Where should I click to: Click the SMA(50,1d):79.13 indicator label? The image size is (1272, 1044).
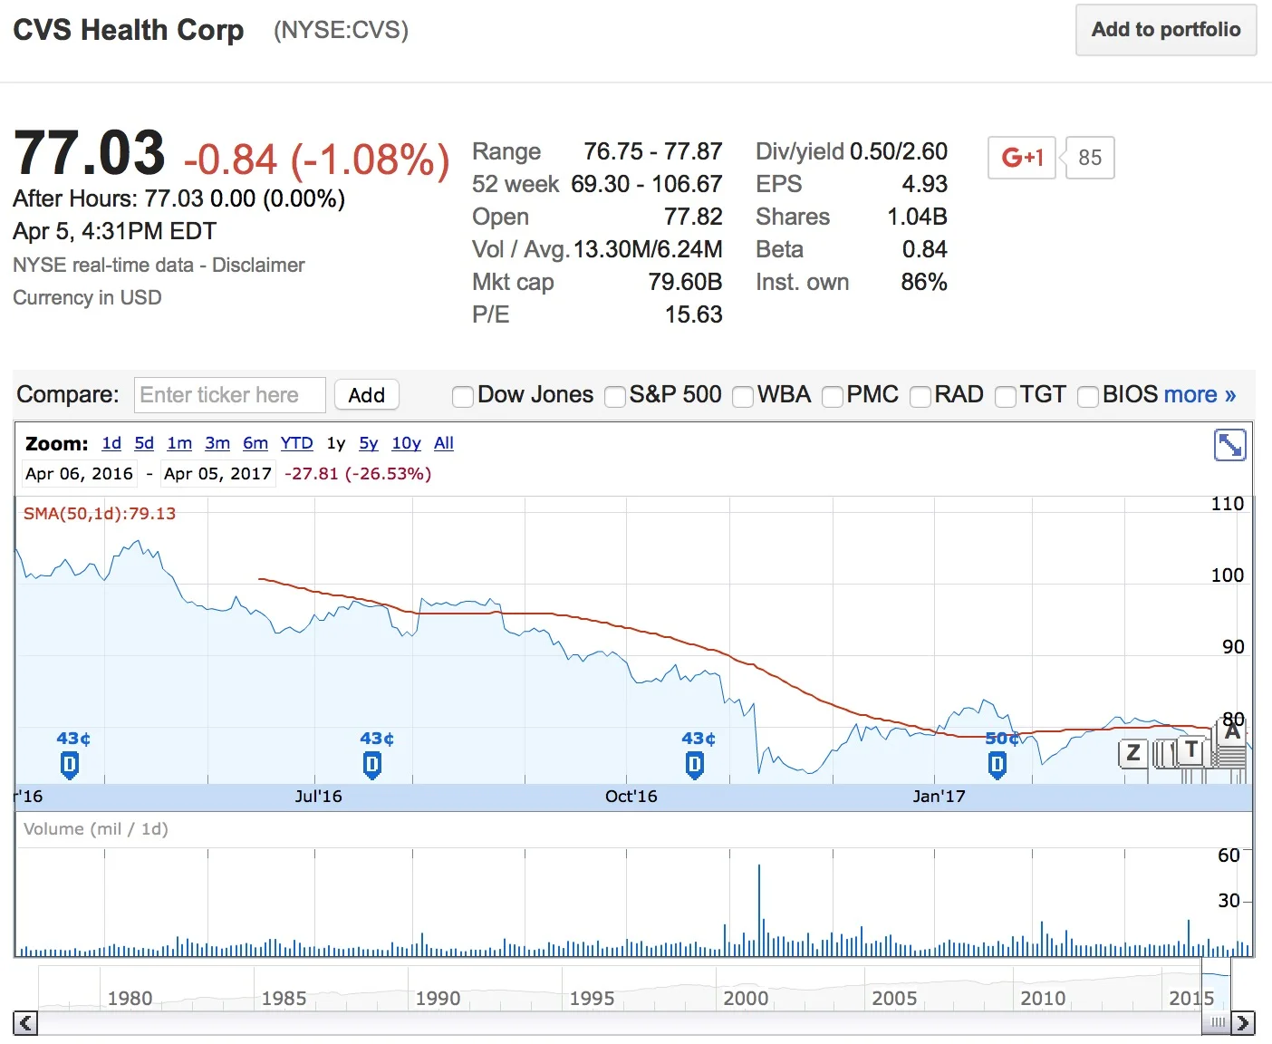tap(100, 513)
